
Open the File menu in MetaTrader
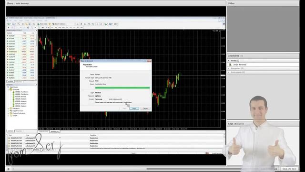point(10,21)
